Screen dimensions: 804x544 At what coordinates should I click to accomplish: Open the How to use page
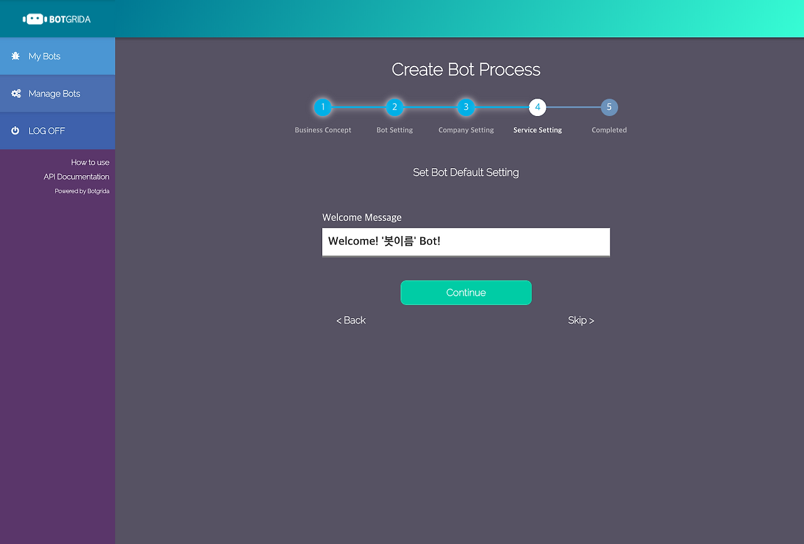point(90,162)
